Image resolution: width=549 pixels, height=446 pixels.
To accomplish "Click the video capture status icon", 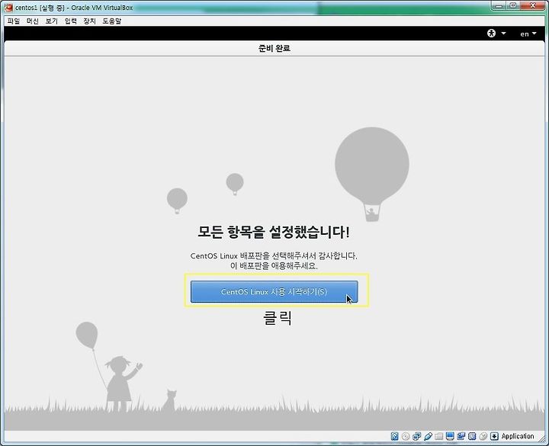I will click(461, 436).
